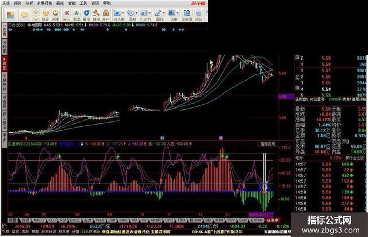Open 个股资料 sidebar tab
The height and width of the screenshot is (237, 368).
point(4,83)
